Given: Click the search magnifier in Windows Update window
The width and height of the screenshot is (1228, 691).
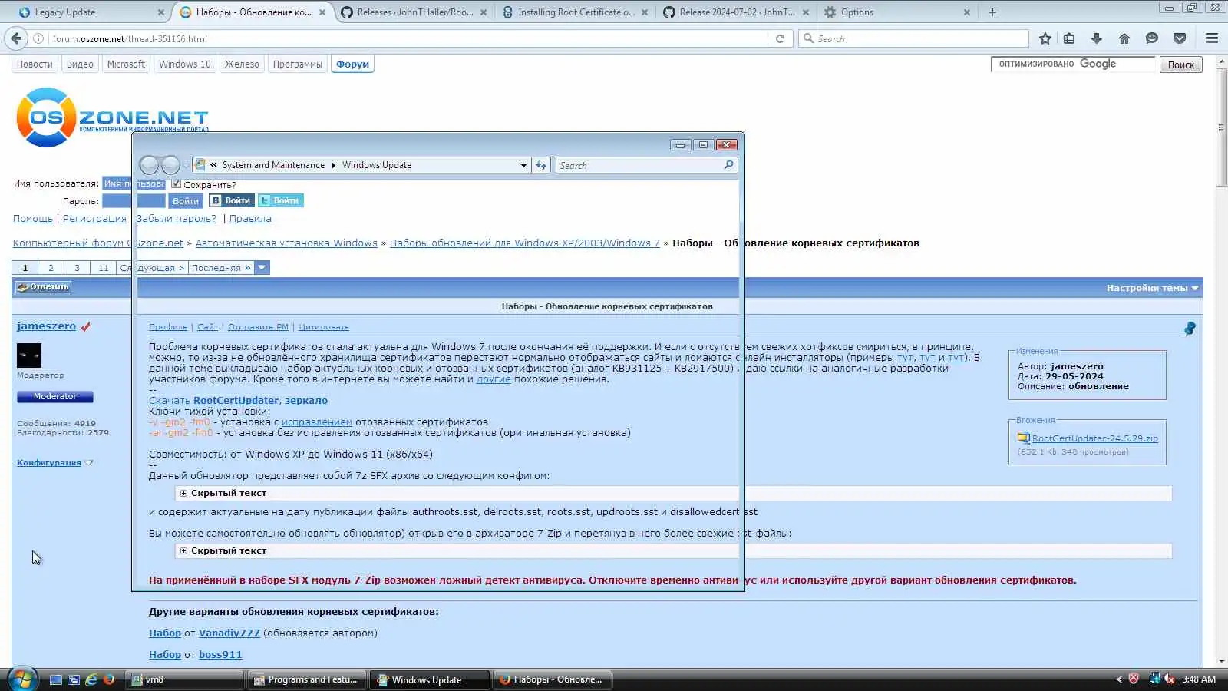Looking at the screenshot, I should [x=728, y=164].
